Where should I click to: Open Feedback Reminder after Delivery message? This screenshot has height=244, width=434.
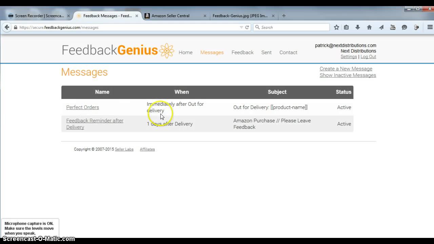(x=95, y=124)
